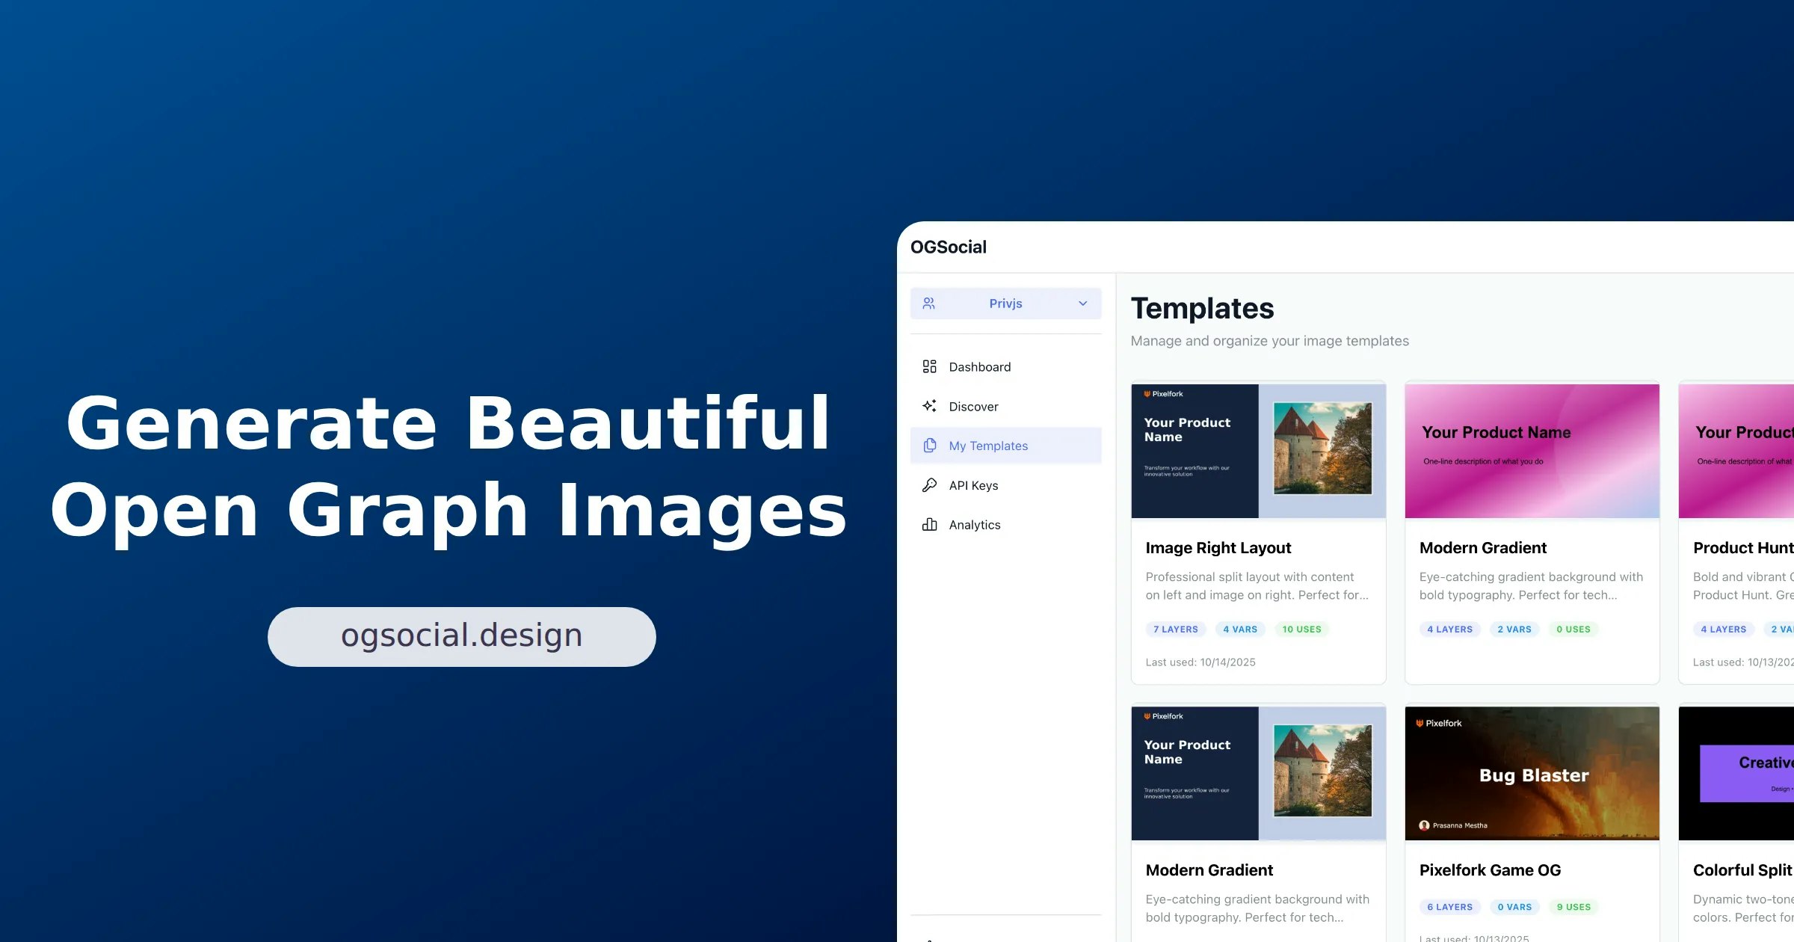Go to the Analytics section
Viewport: 1794px width, 942px height.
974,525
